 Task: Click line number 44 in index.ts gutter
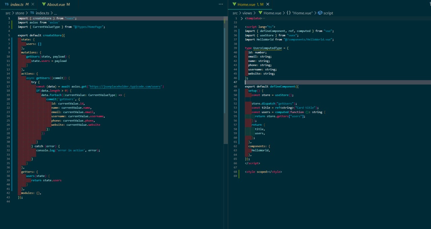point(8,201)
